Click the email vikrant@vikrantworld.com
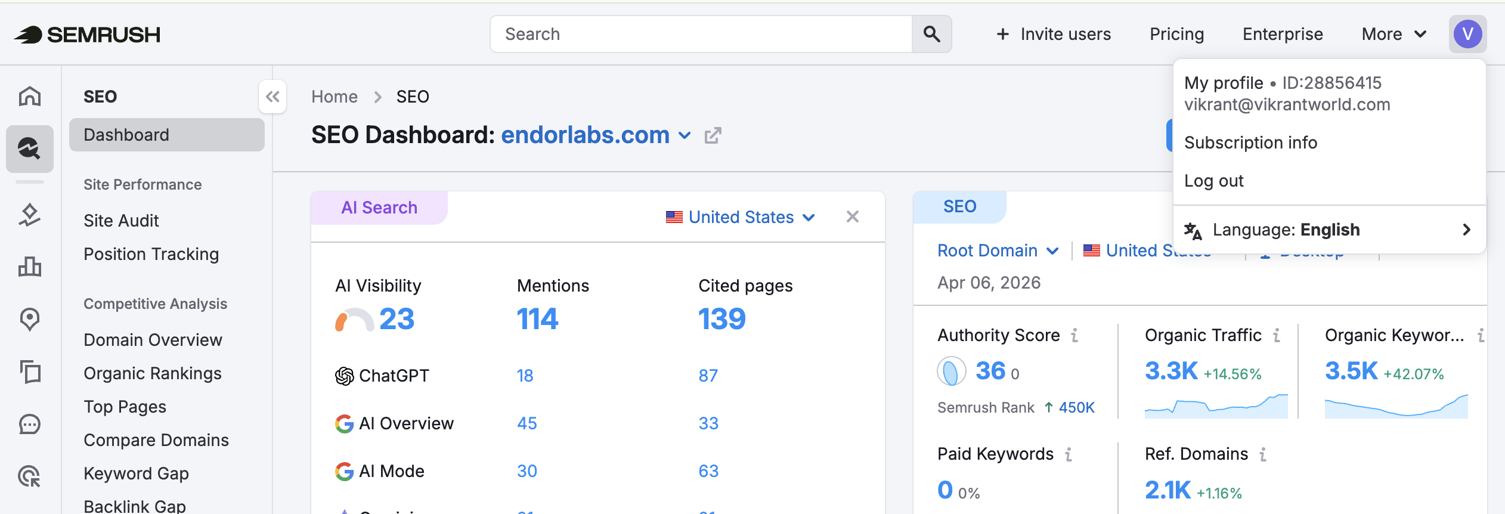Image resolution: width=1505 pixels, height=514 pixels. click(1287, 105)
